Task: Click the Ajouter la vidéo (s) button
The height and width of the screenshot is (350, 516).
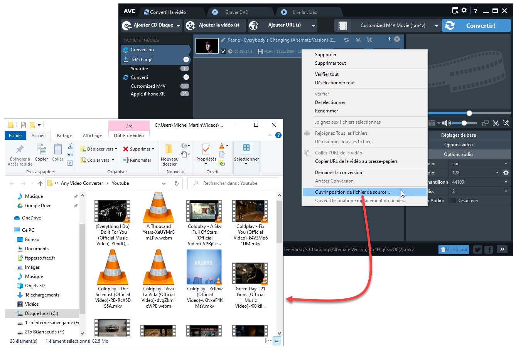Action: coord(213,25)
